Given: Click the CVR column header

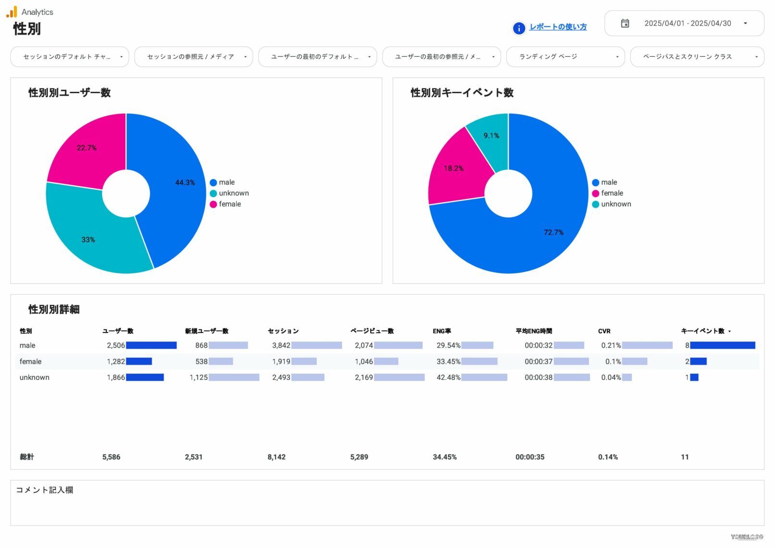Looking at the screenshot, I should pyautogui.click(x=604, y=331).
